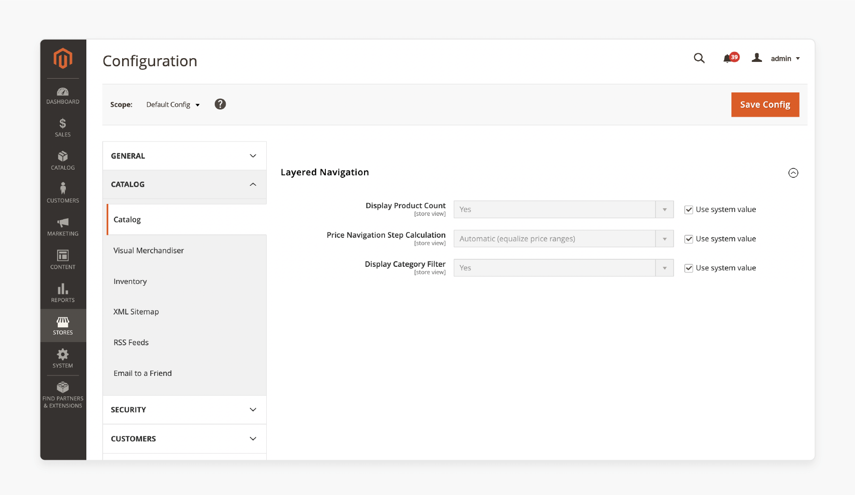
Task: Open the Scope Default Config dropdown
Action: pyautogui.click(x=173, y=105)
